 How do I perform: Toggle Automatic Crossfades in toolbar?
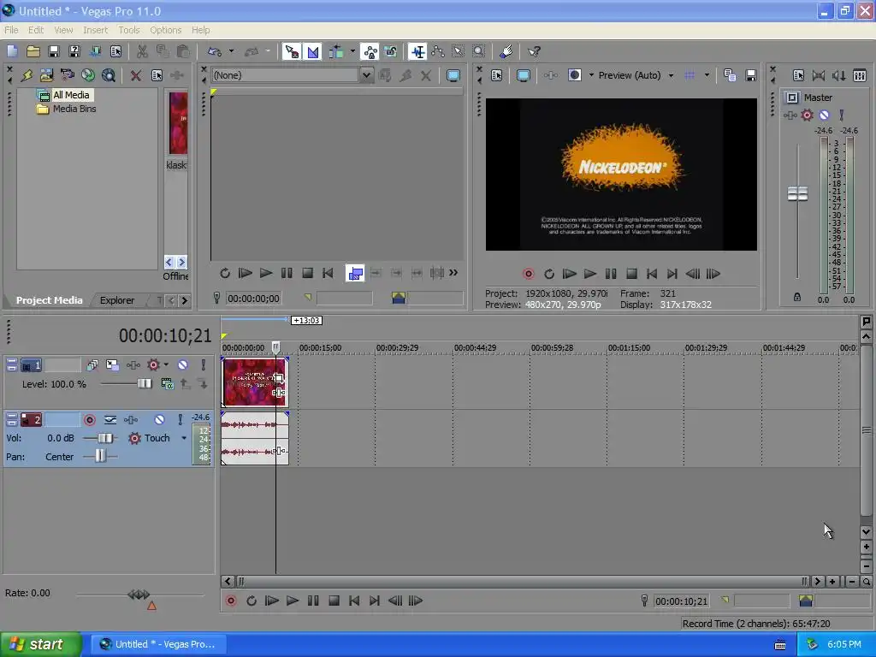[313, 51]
